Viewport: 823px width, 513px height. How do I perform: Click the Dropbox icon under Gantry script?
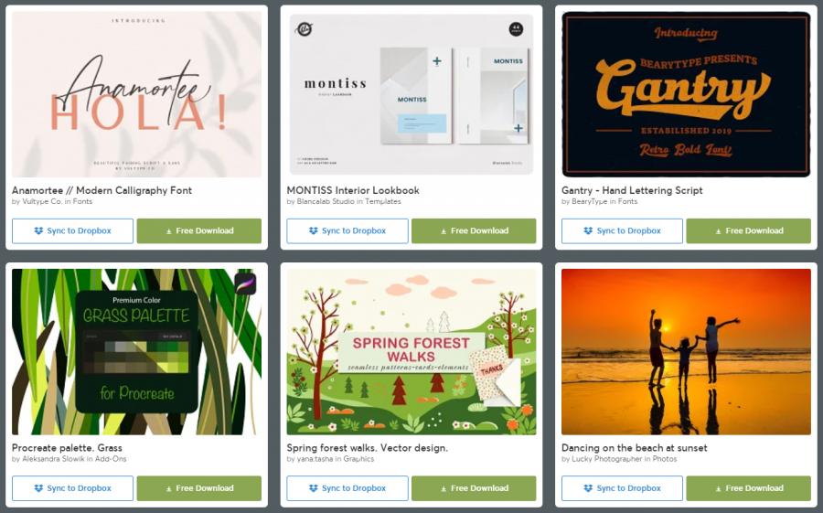[x=588, y=230]
